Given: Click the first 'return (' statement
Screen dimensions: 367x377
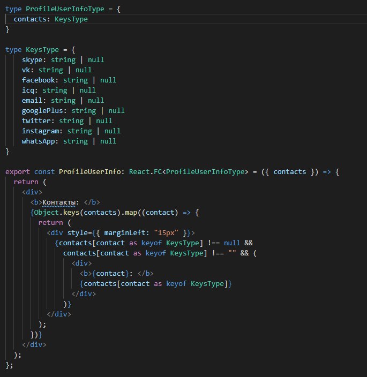Looking at the screenshot, I should click(30, 182).
